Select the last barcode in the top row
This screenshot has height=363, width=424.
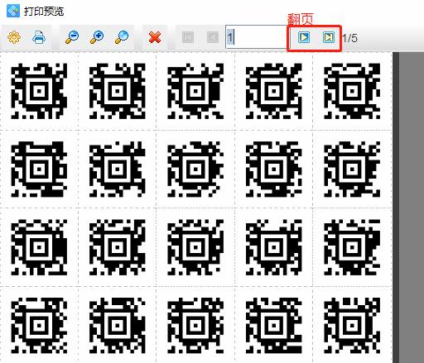tap(352, 91)
